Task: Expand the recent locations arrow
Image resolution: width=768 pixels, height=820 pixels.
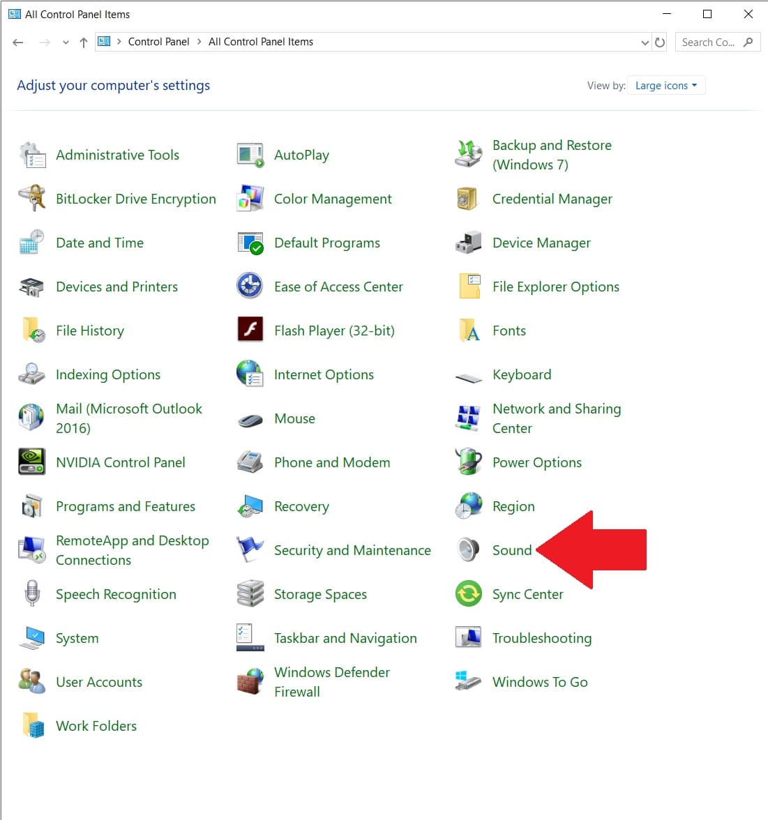Action: click(x=66, y=43)
